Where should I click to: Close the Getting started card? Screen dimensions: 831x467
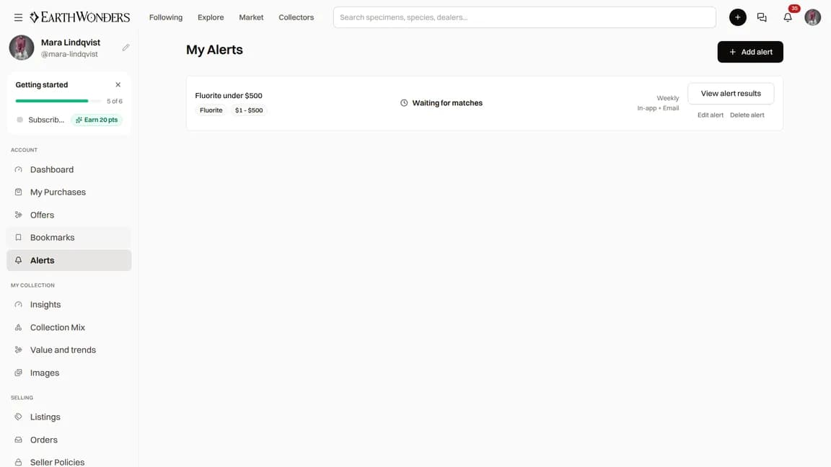pos(118,85)
